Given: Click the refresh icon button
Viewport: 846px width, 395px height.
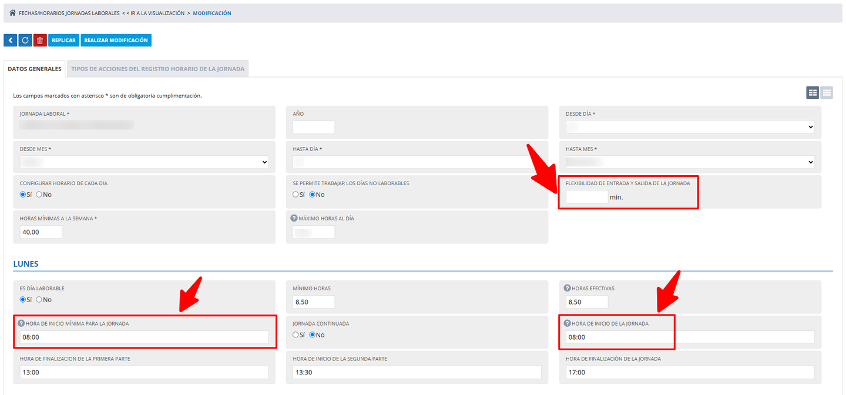Looking at the screenshot, I should coord(25,40).
